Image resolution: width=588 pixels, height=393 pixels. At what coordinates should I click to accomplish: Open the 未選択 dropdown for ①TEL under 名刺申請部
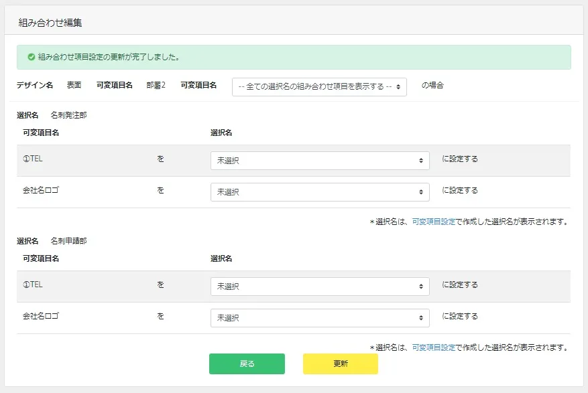[320, 286]
